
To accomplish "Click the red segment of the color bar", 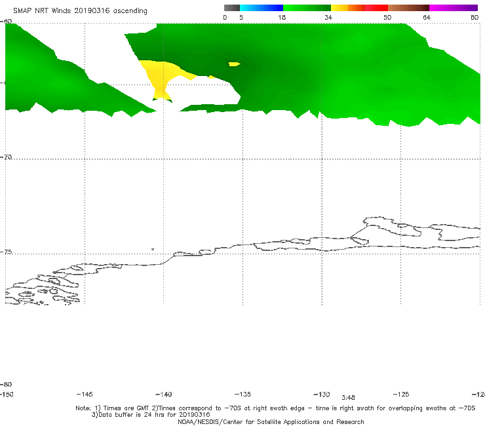I will coord(376,8).
